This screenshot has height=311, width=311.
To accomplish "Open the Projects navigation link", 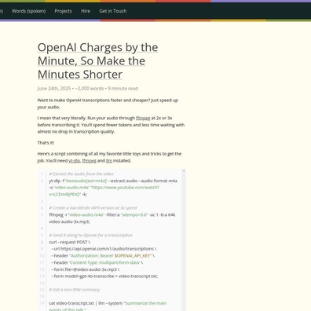I will click(63, 11).
